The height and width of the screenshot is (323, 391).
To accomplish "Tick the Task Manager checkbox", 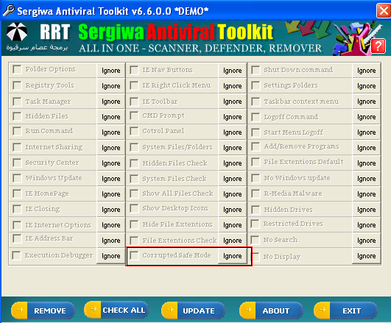I will [x=17, y=102].
